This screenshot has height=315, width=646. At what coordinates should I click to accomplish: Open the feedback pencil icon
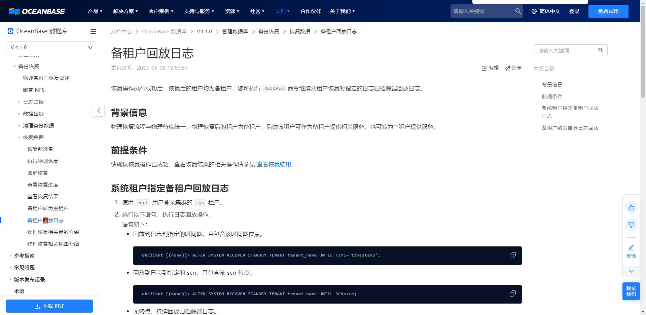coord(631,247)
